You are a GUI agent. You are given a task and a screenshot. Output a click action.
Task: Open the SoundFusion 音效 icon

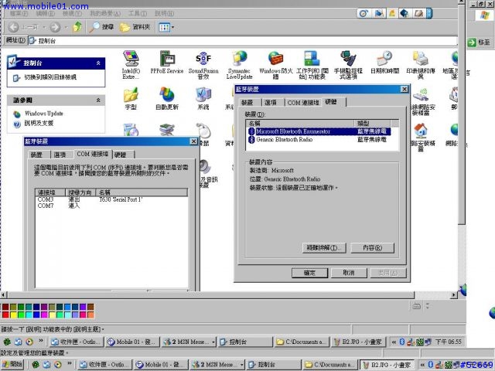click(203, 65)
